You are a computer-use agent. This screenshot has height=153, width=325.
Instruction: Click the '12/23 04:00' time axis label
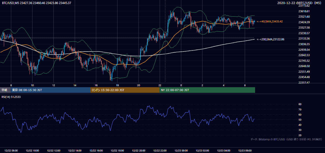pyautogui.click(x=224, y=151)
